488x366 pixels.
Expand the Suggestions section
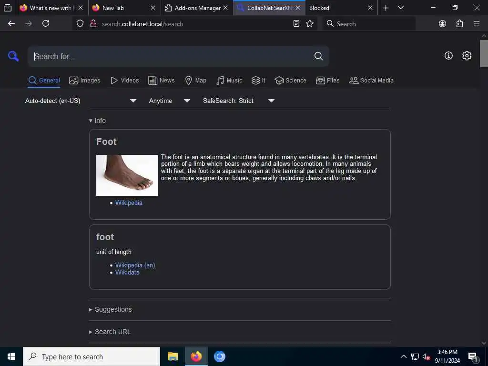(x=111, y=309)
